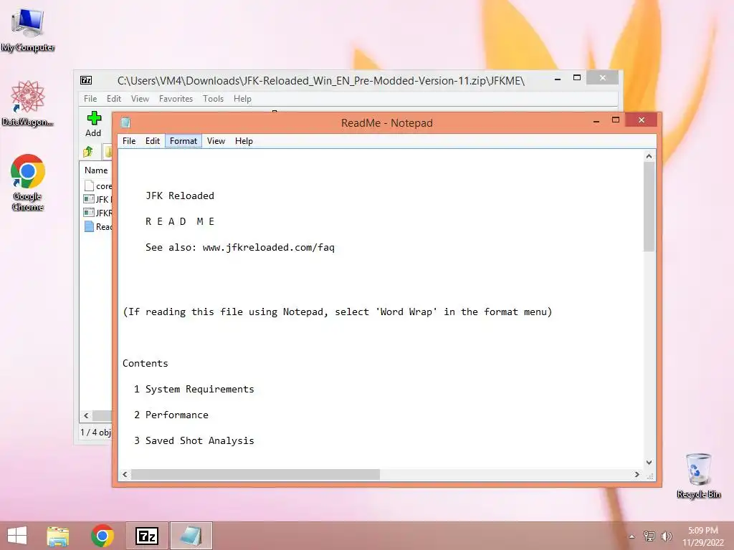Open the DataWagon desktop shortcut

click(28, 103)
